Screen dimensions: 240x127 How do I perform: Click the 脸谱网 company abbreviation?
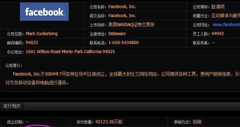(218, 7)
